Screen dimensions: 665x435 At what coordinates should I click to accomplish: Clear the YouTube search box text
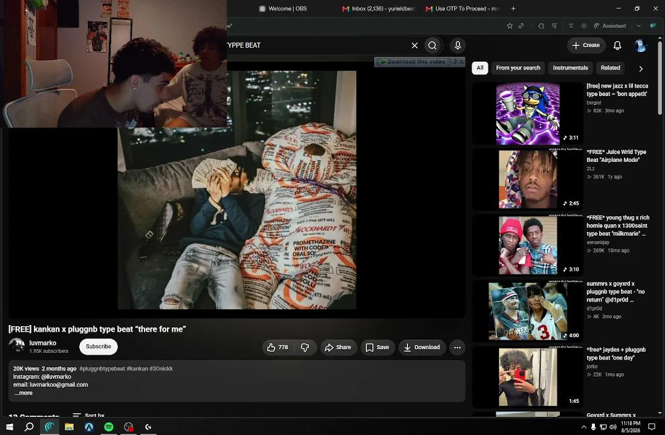click(x=414, y=45)
